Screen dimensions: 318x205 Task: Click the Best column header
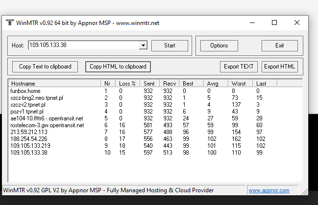click(191, 84)
